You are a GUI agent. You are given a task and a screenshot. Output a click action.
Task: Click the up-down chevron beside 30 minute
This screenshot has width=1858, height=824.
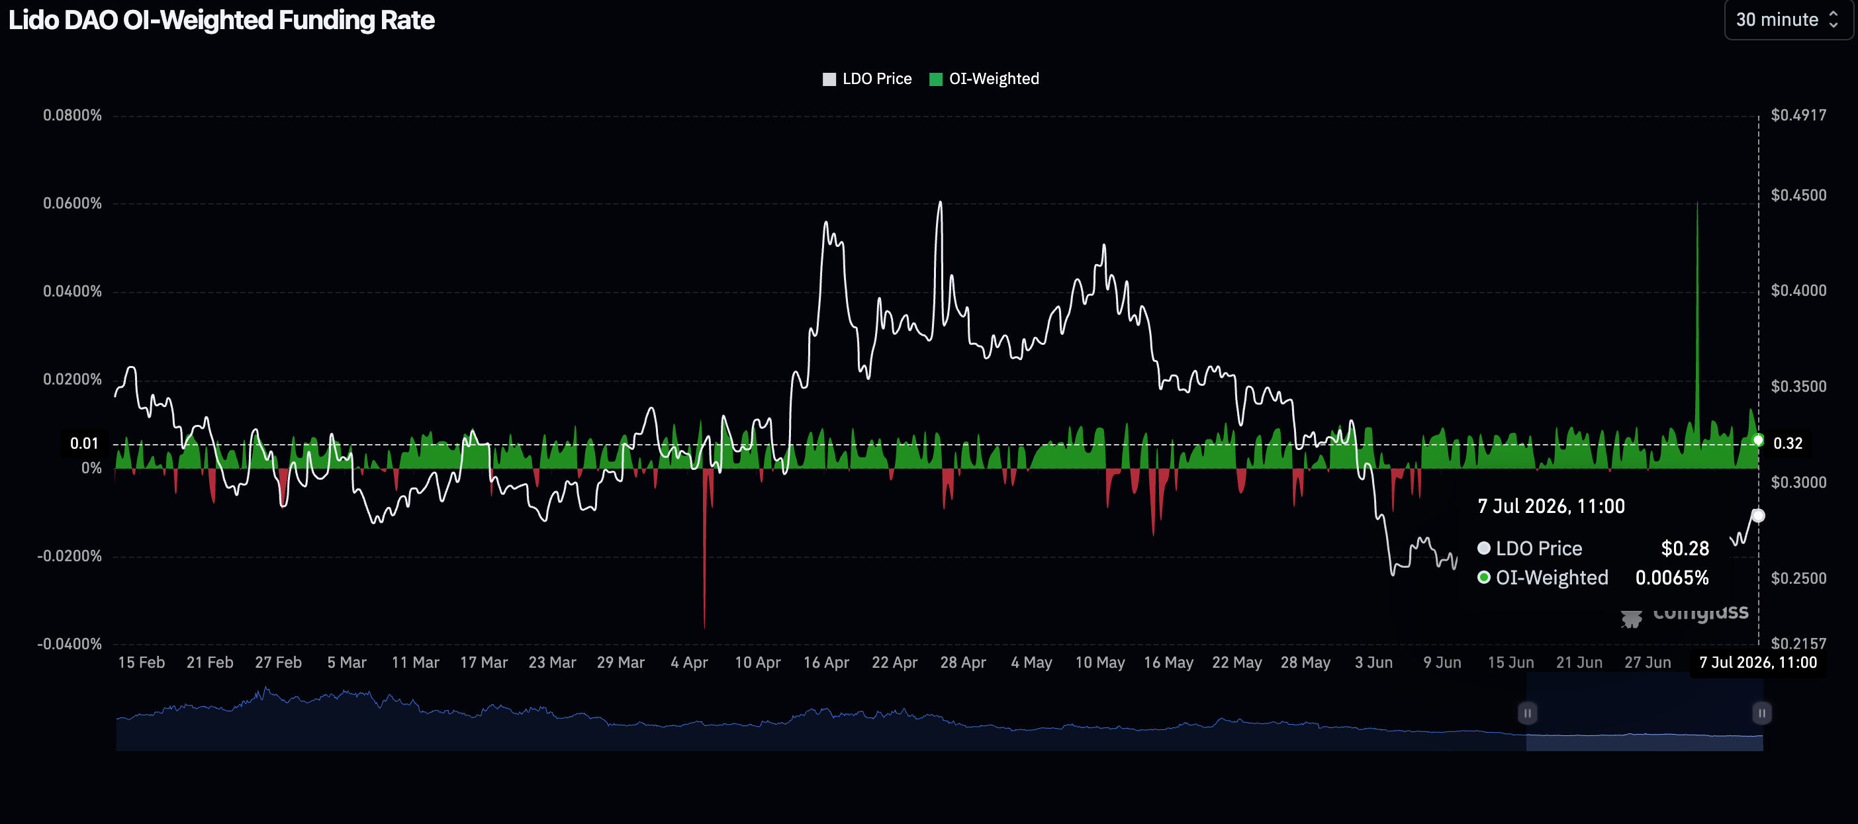[1834, 19]
